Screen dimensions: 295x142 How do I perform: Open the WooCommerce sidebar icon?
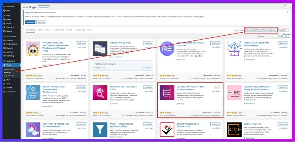click(x=4, y=36)
